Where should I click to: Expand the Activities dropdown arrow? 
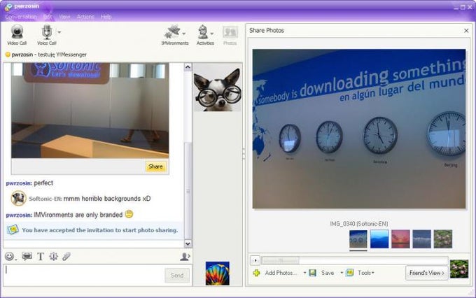212,34
